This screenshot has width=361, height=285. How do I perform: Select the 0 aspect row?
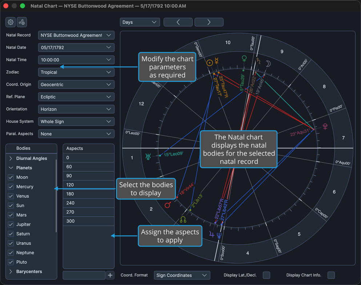89,158
